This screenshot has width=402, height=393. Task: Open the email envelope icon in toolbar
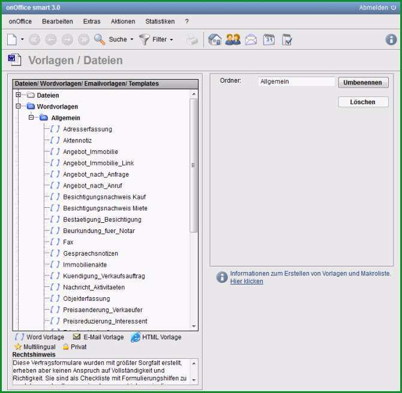tap(251, 40)
